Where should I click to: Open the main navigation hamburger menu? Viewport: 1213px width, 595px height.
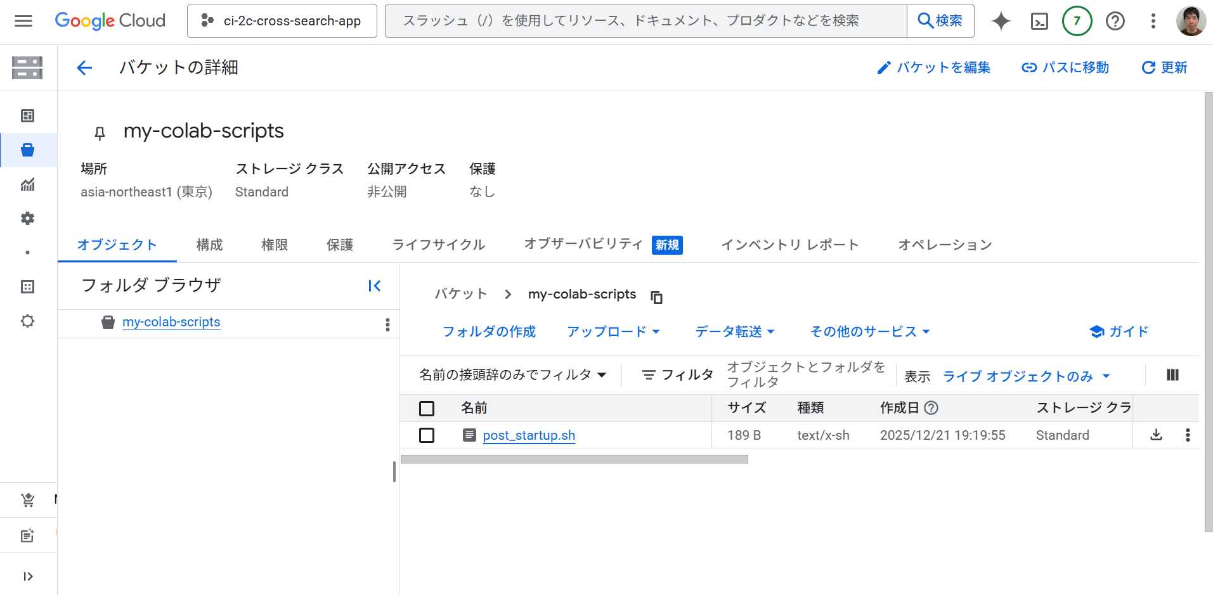(x=23, y=21)
